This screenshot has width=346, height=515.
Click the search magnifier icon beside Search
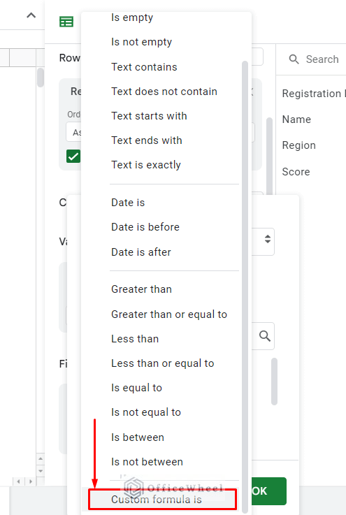(x=294, y=59)
